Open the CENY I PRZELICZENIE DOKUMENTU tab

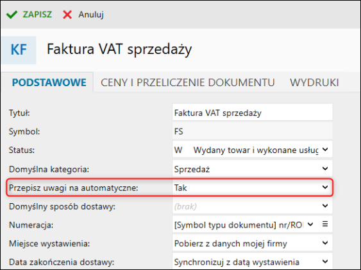pyautogui.click(x=188, y=83)
